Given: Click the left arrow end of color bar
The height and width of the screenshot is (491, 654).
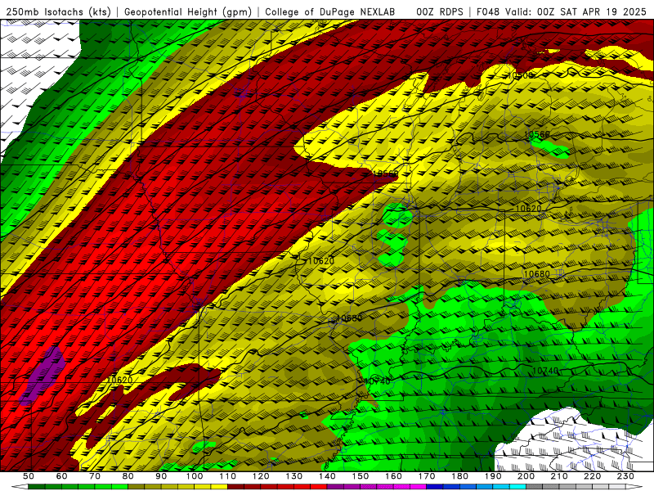Looking at the screenshot, I should click(x=20, y=486).
